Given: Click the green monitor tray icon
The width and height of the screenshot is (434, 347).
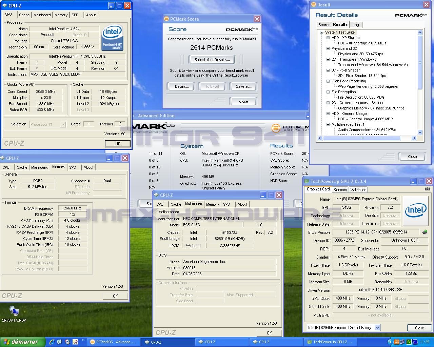Looking at the screenshot, I should [x=409, y=342].
